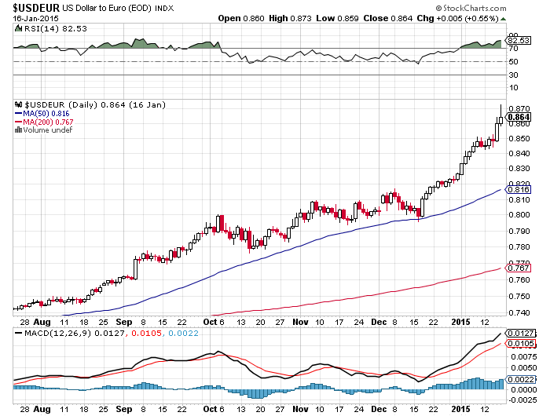Click the Aug label on the price chart axis
550x416 pixels.
coord(42,322)
